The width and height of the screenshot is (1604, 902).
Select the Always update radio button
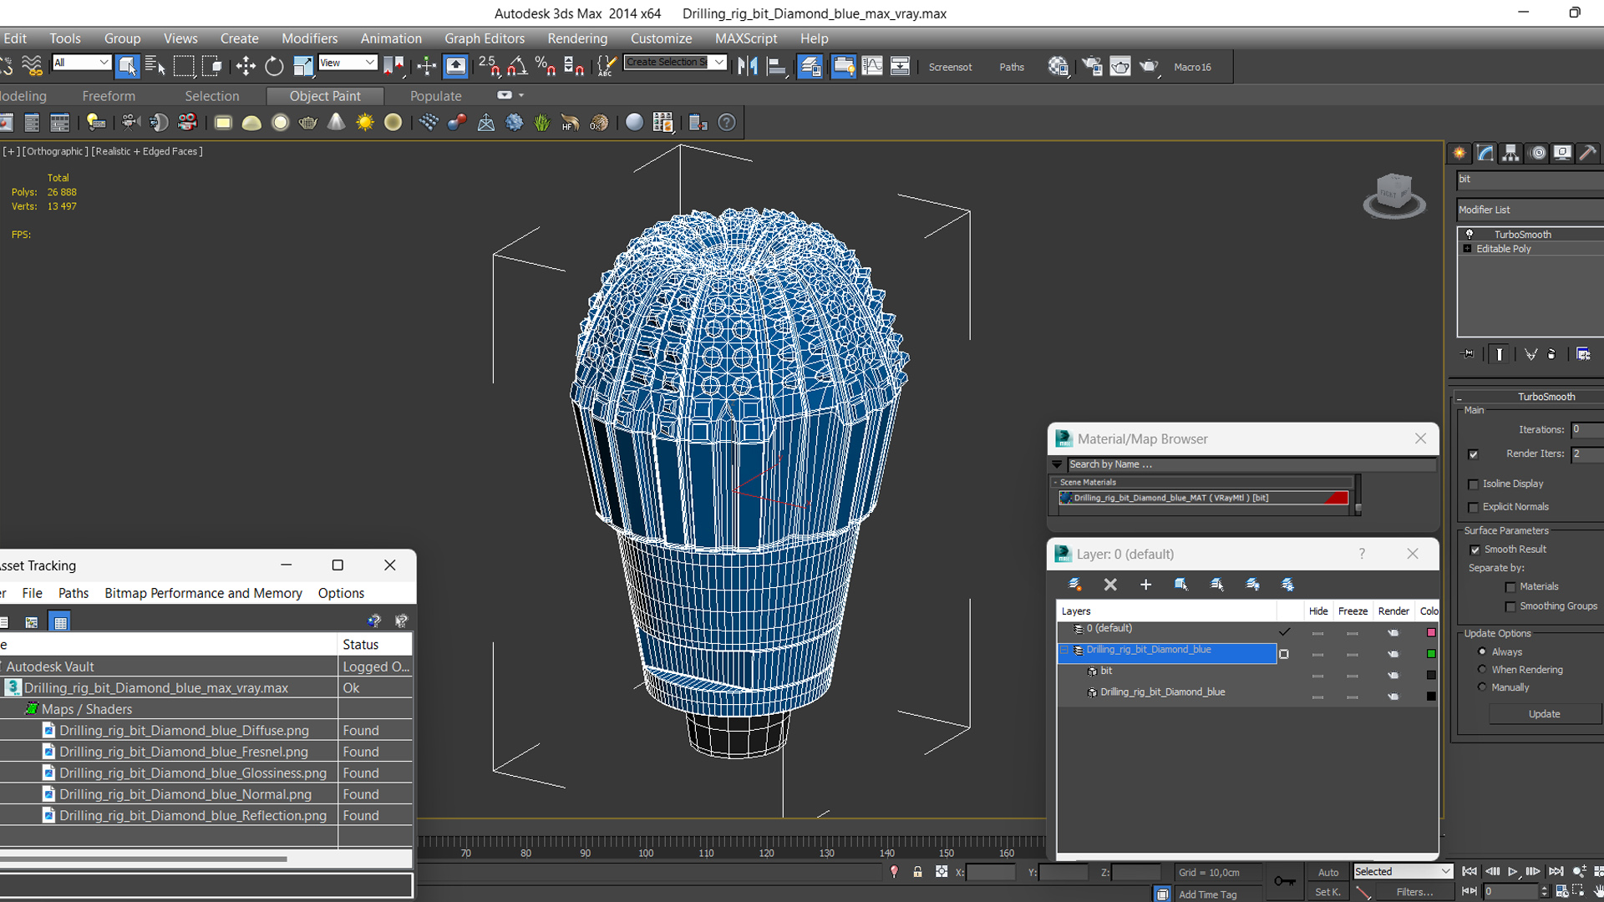(1483, 651)
